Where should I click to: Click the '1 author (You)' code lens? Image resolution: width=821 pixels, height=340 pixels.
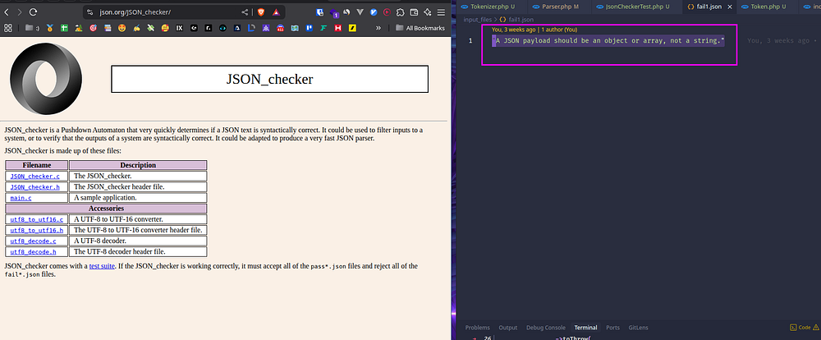tap(559, 30)
